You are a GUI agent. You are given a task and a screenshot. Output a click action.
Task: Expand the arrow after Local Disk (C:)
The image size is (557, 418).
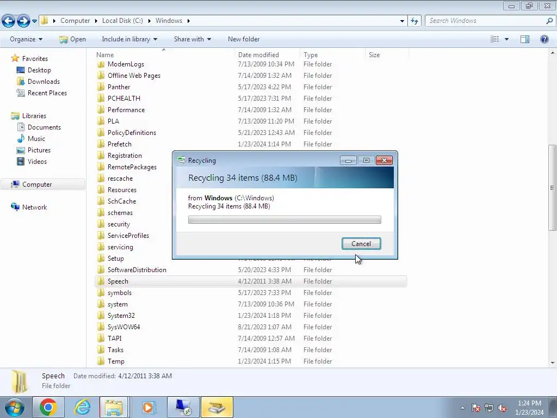coord(149,21)
